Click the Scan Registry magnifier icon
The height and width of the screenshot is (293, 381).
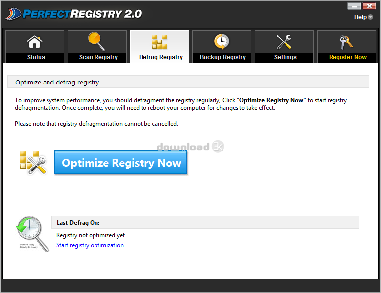96,41
